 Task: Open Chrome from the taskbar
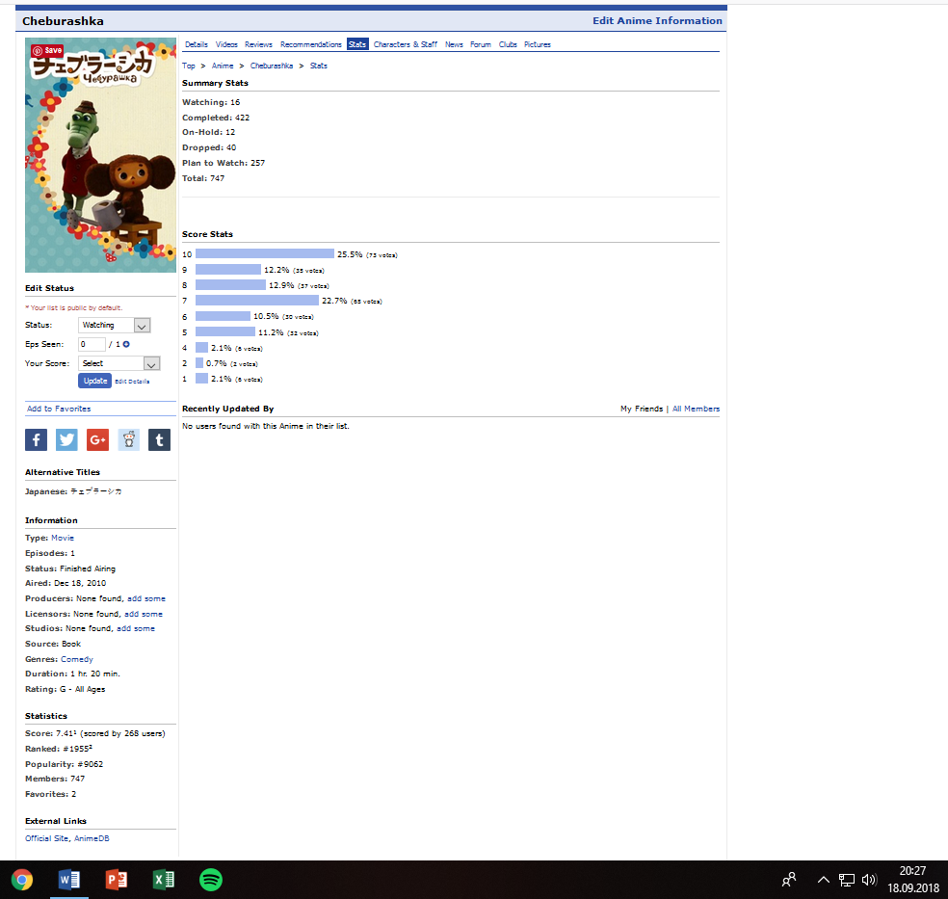(x=22, y=880)
